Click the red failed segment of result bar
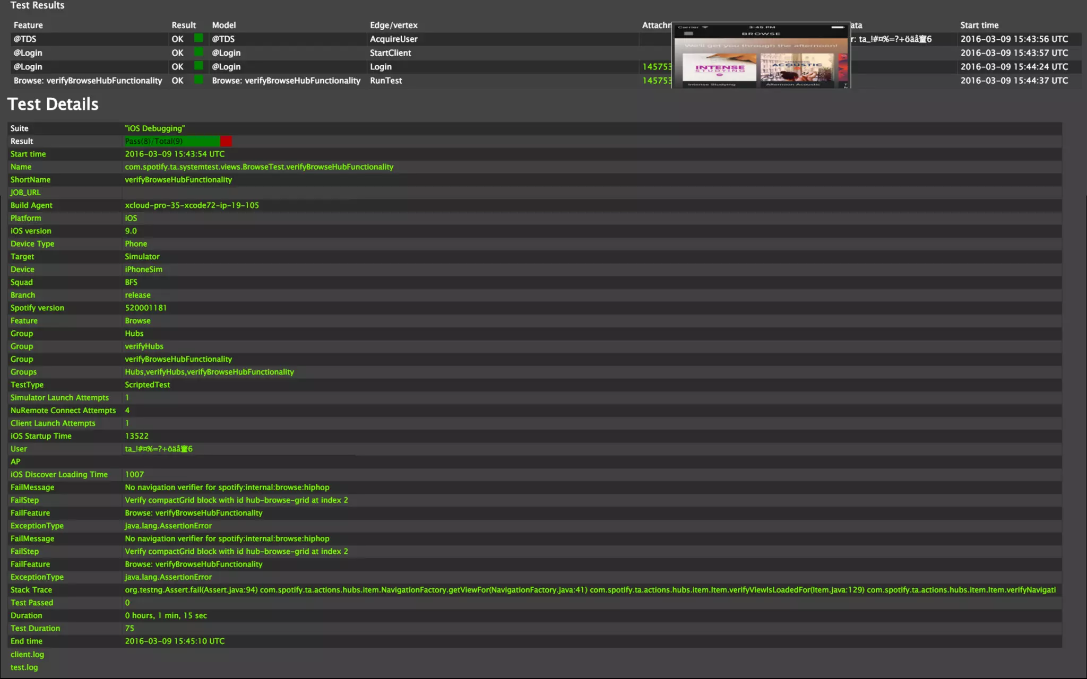The height and width of the screenshot is (679, 1087). tap(226, 141)
